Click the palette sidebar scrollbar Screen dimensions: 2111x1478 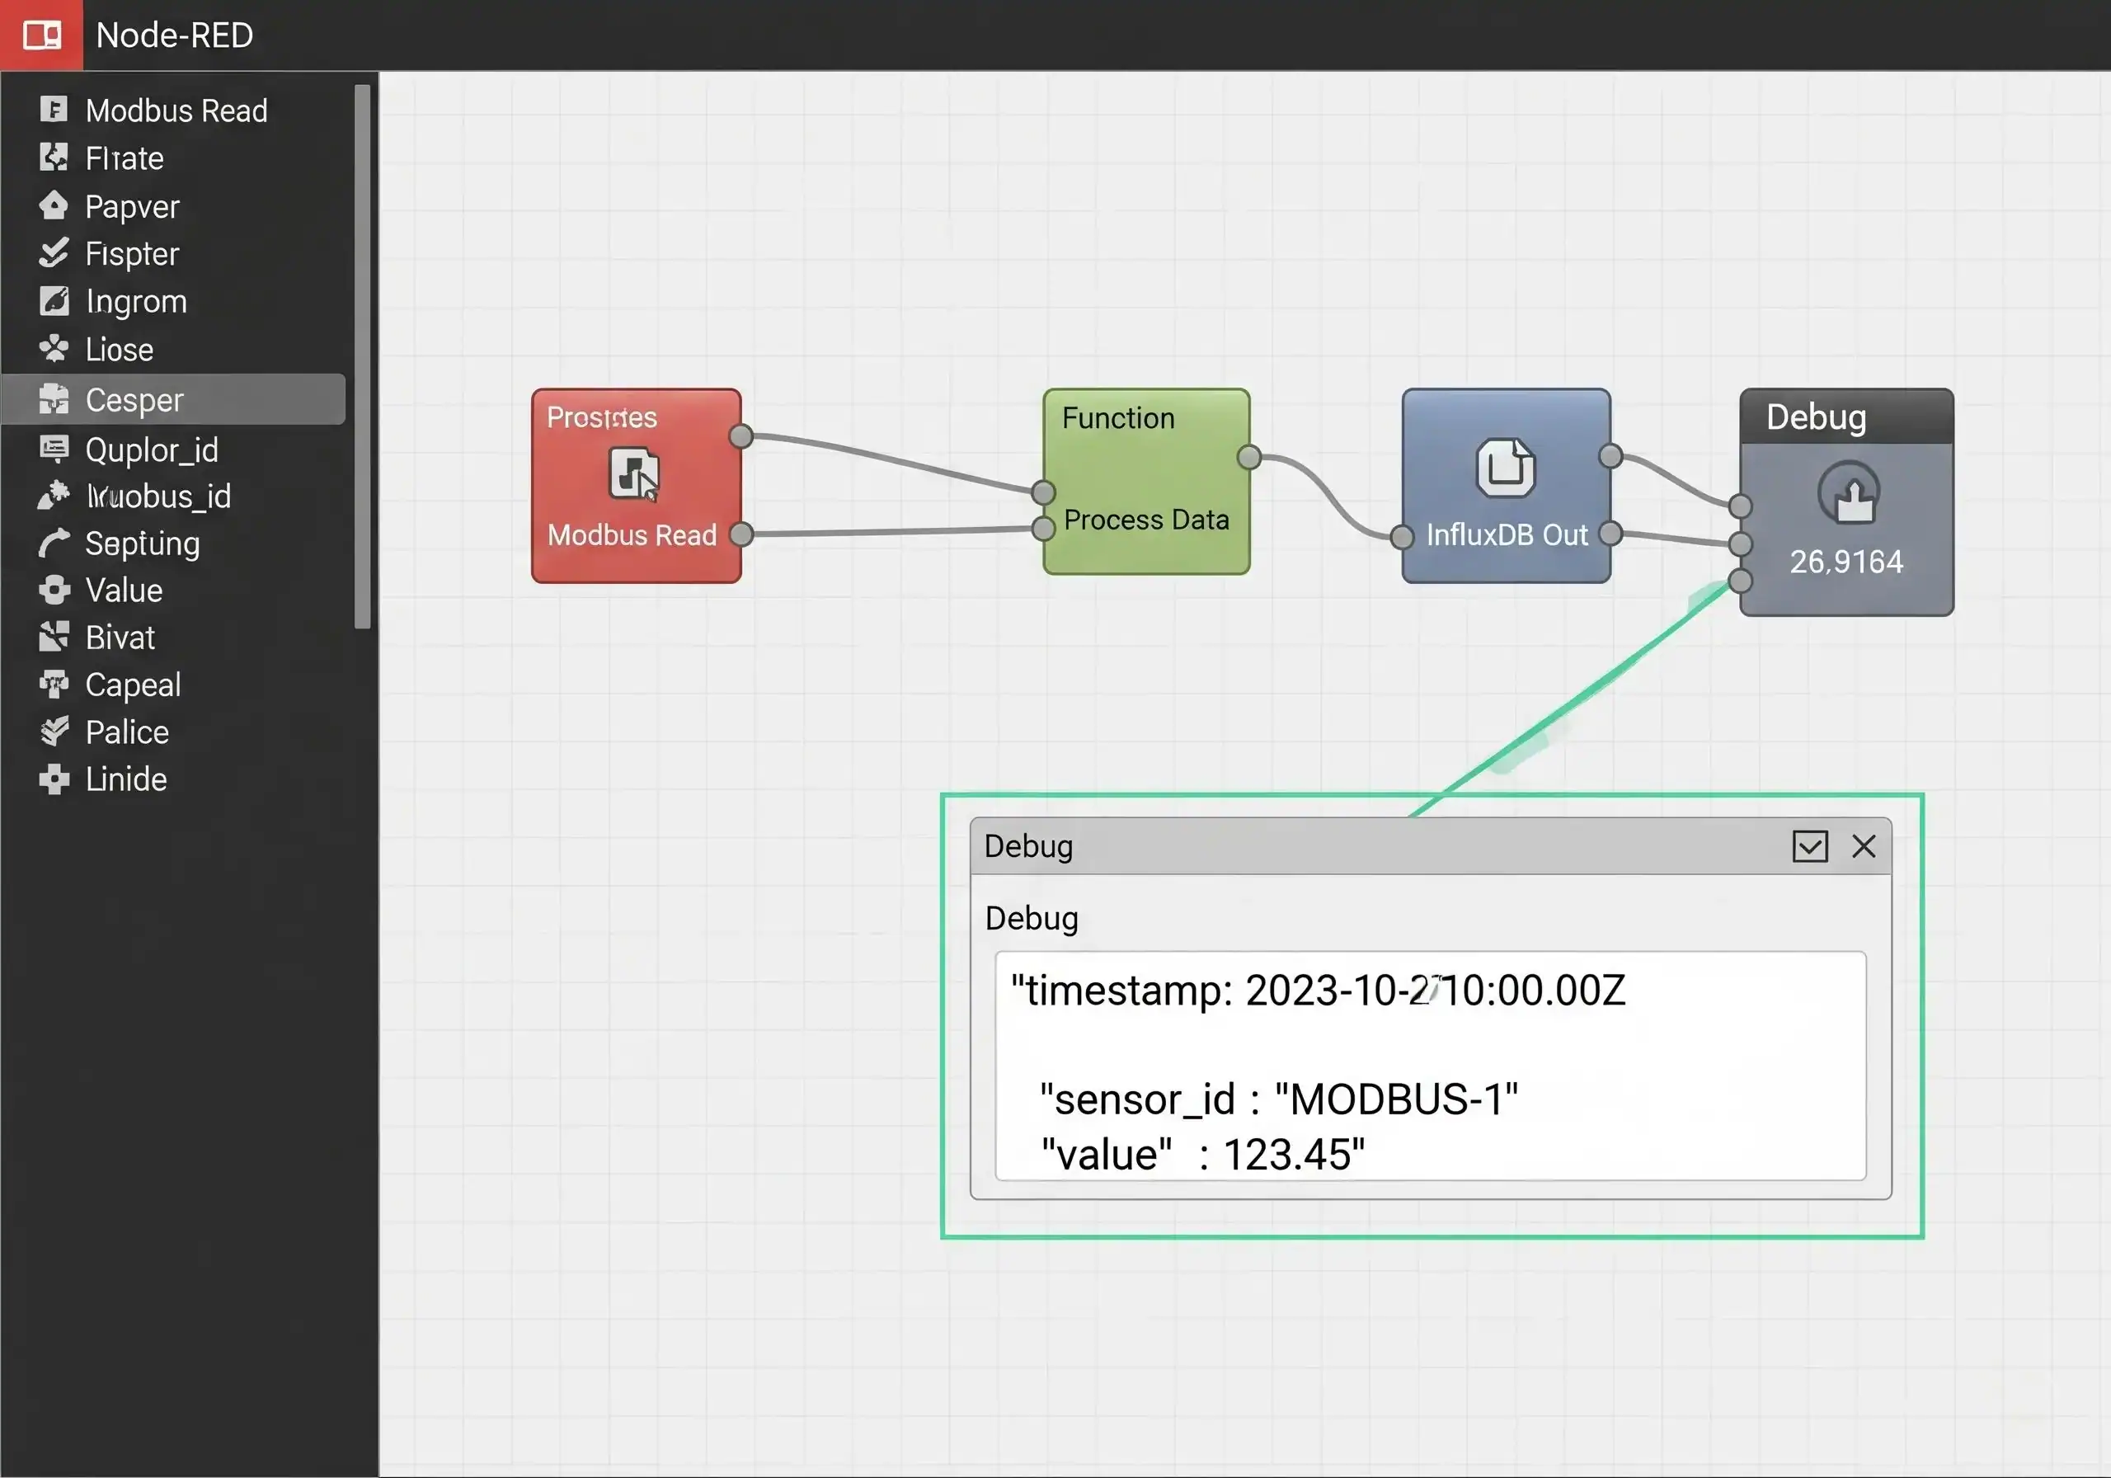tap(362, 357)
